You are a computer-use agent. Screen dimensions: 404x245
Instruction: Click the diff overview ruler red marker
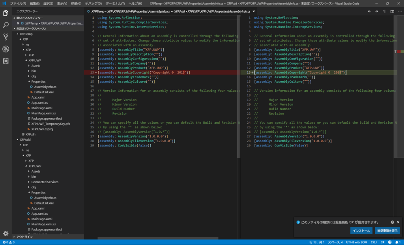pos(399,52)
